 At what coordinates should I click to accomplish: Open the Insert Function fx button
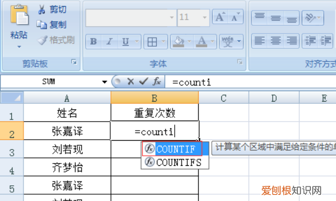click(x=157, y=82)
